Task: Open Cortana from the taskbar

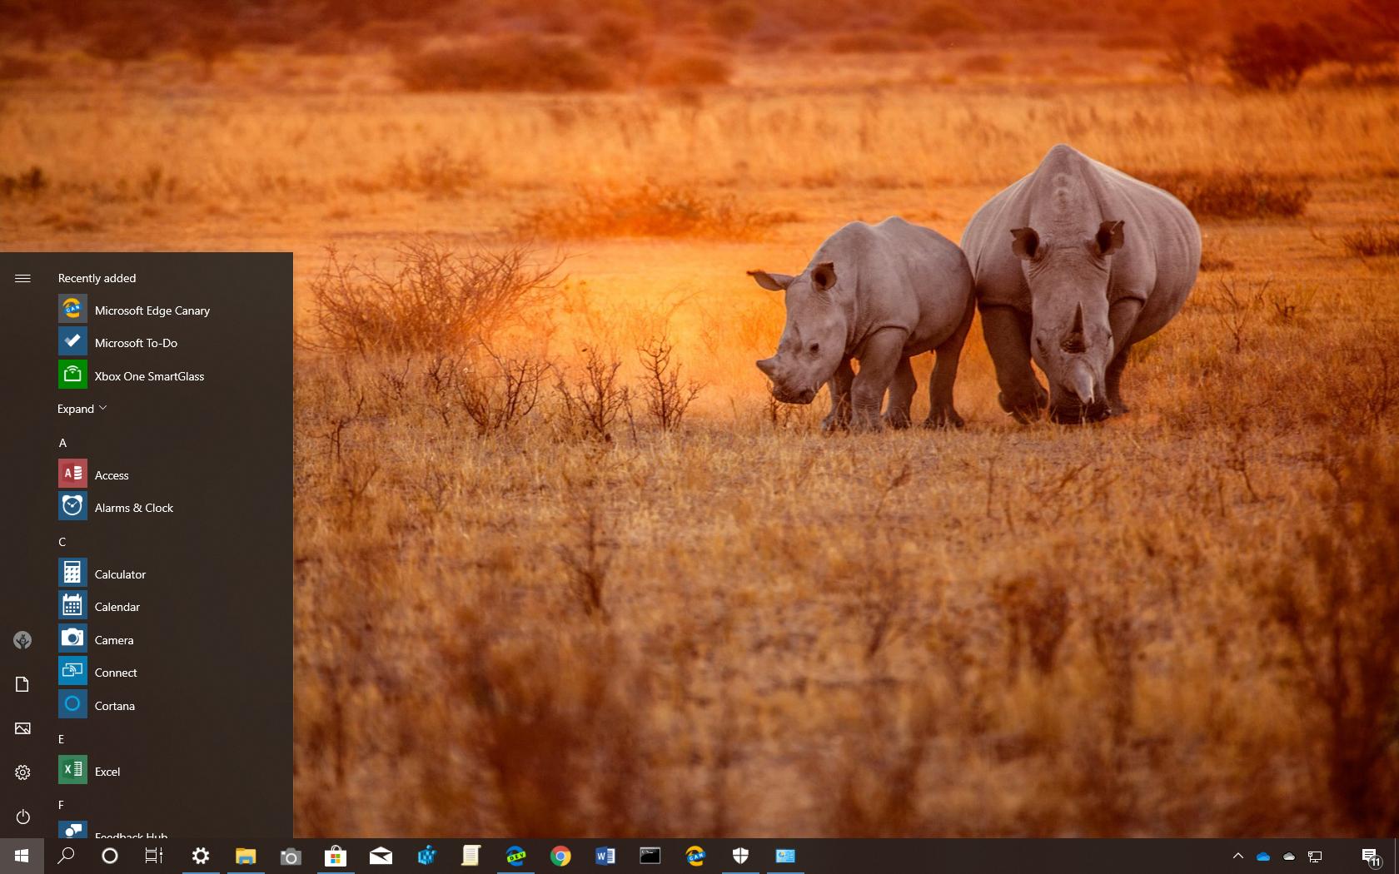Action: (x=109, y=856)
